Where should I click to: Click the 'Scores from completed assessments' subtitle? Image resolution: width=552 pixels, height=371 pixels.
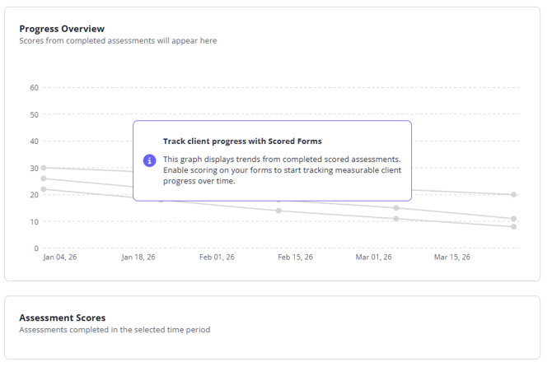pos(118,40)
